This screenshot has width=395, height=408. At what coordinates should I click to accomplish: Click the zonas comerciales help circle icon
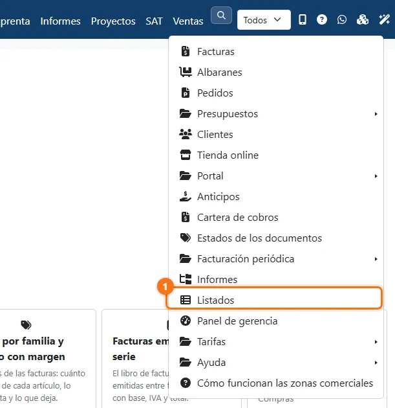tap(186, 383)
